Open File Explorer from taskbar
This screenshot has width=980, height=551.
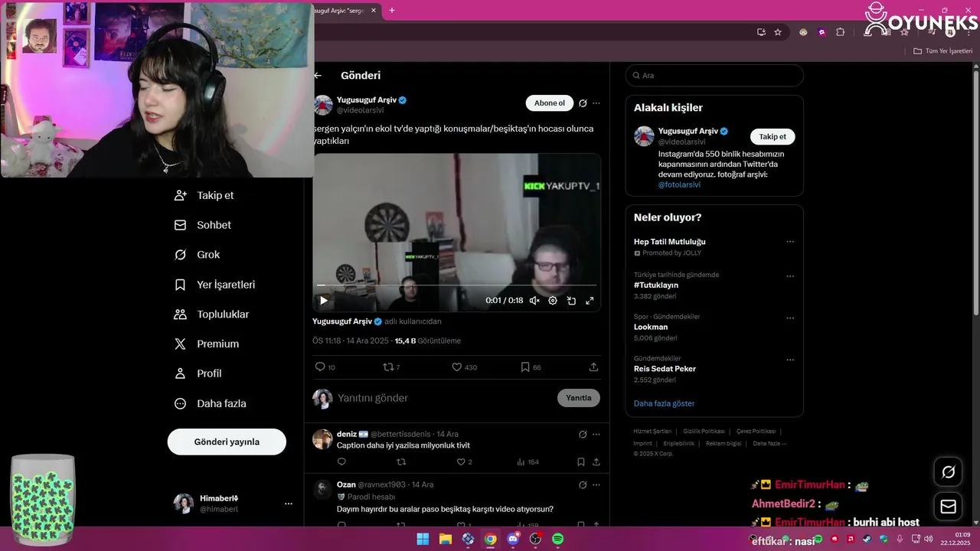pyautogui.click(x=446, y=539)
